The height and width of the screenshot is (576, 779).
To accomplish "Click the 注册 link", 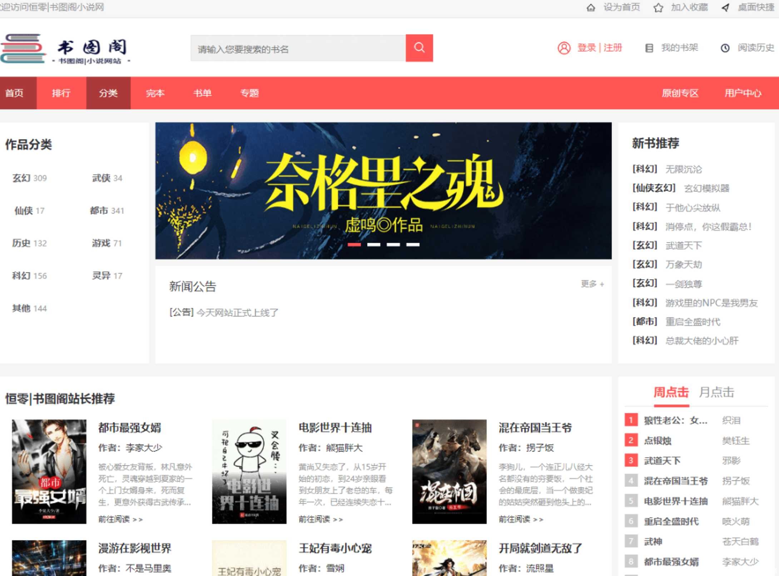I will pos(613,48).
